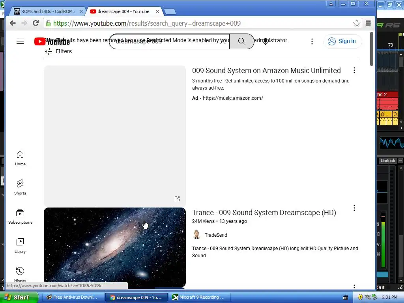Open Library in the sidebar
The image size is (404, 303).
click(20, 246)
